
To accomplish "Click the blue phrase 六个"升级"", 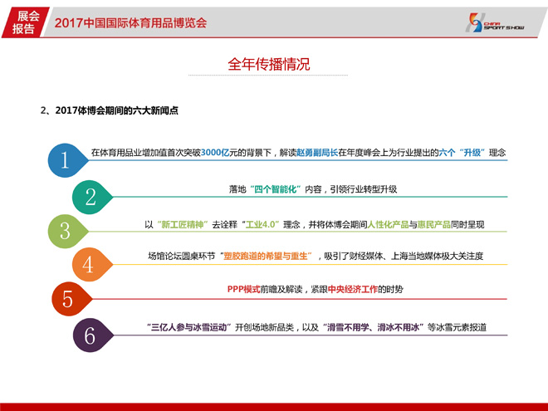I will point(462,153).
